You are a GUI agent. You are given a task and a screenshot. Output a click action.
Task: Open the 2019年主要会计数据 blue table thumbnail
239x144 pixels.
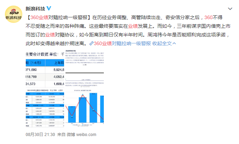click(45, 108)
